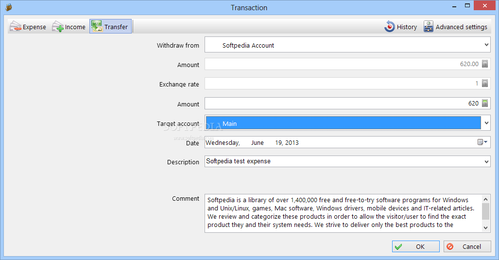Image resolution: width=499 pixels, height=260 pixels.
Task: Open transaction History
Action: point(400,27)
